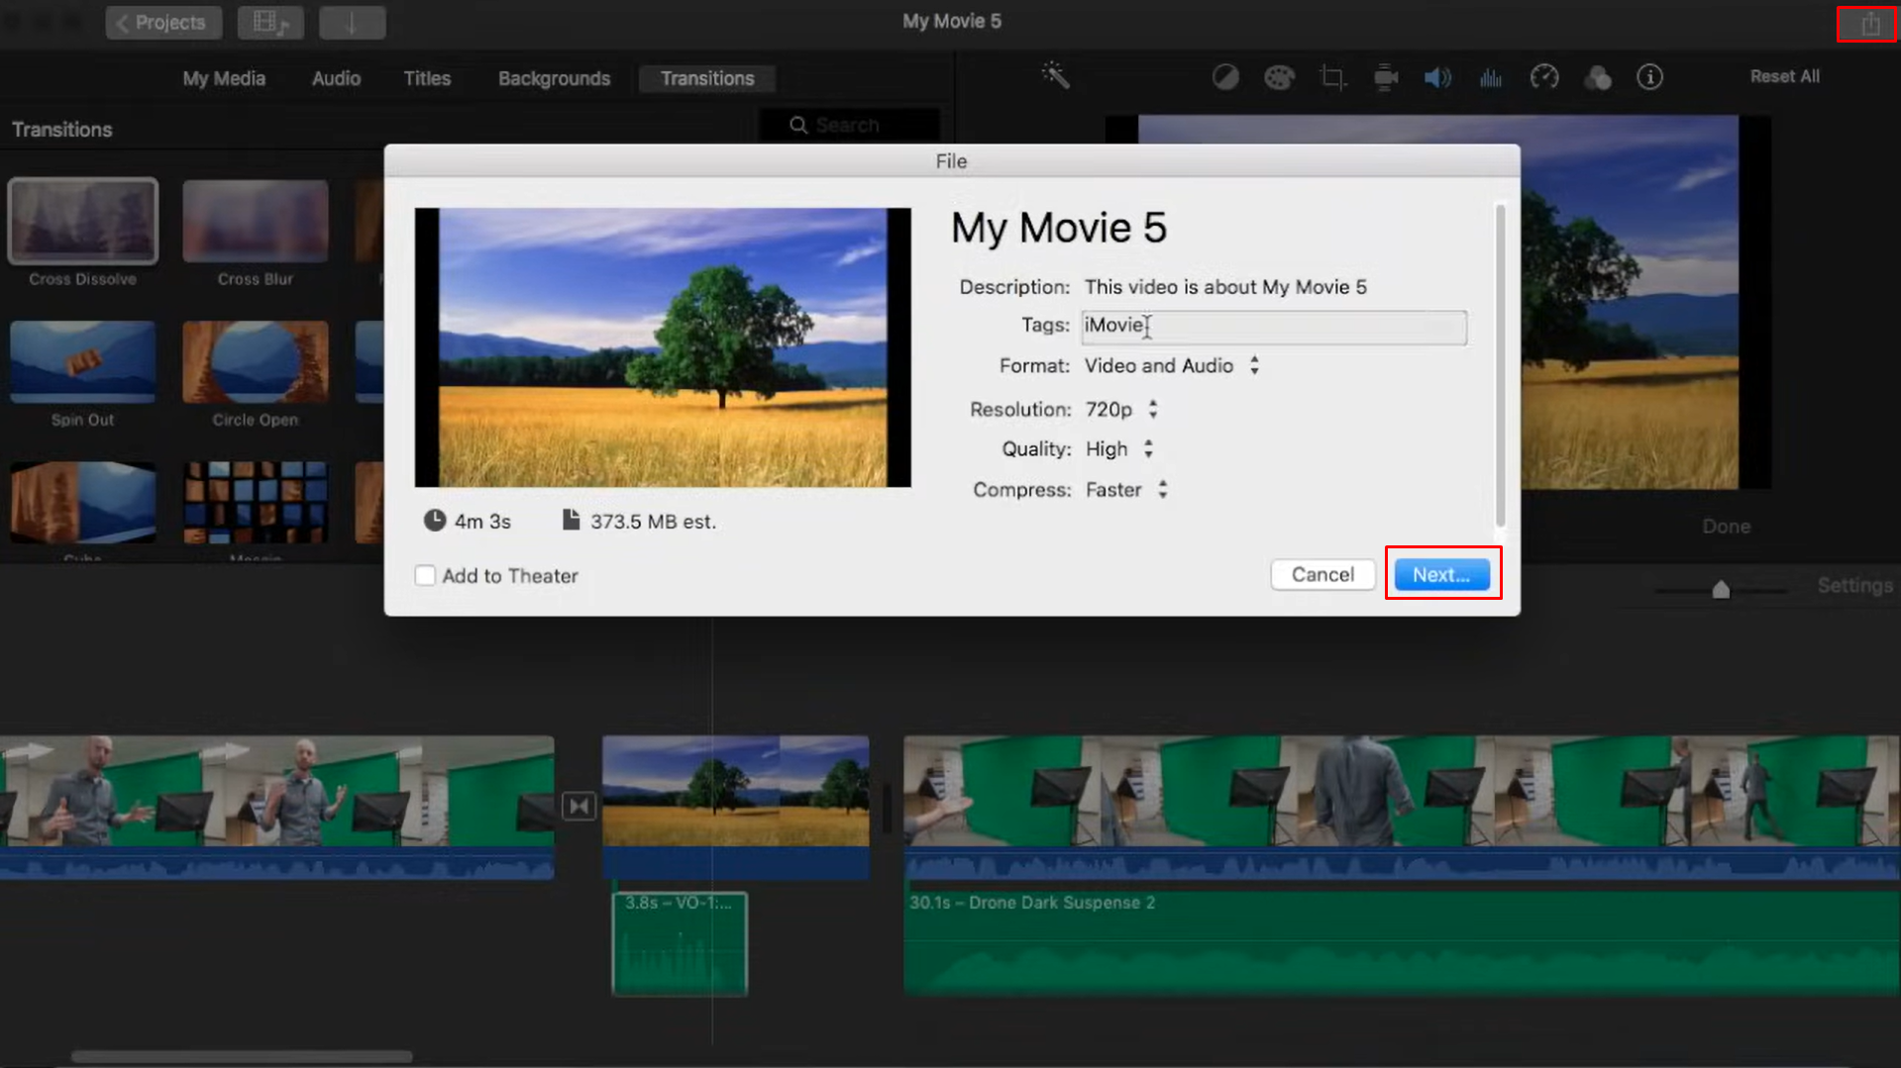Switch to the Transitions tab
Screen dimensions: 1901x1068
(x=706, y=78)
